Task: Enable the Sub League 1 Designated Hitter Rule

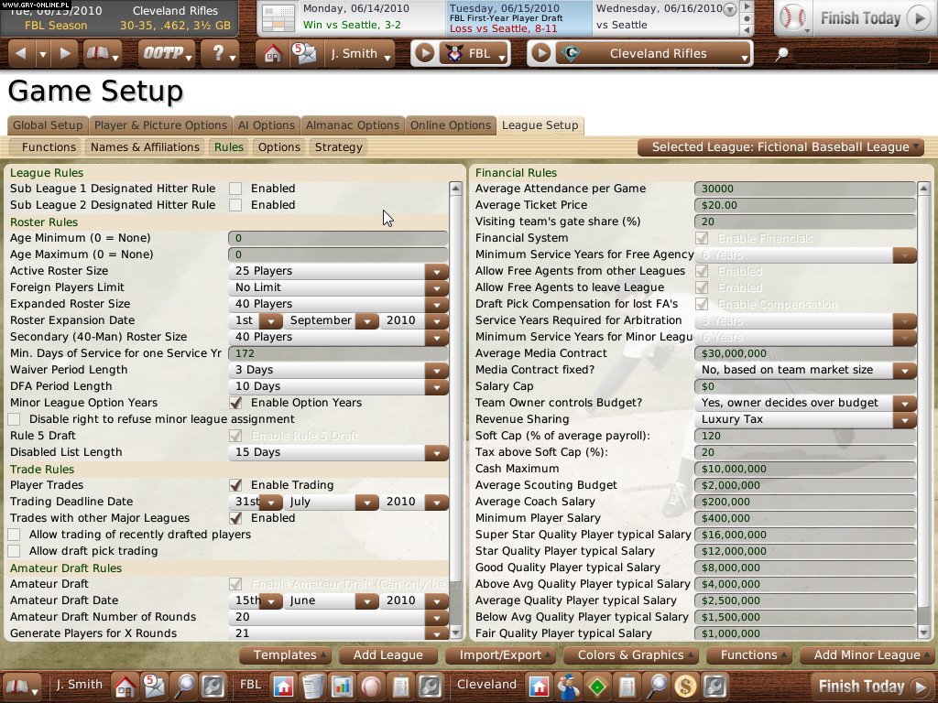Action: pos(235,188)
